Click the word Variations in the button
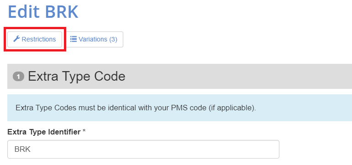Image resolution: width=352 pixels, height=165 pixels. [93, 39]
